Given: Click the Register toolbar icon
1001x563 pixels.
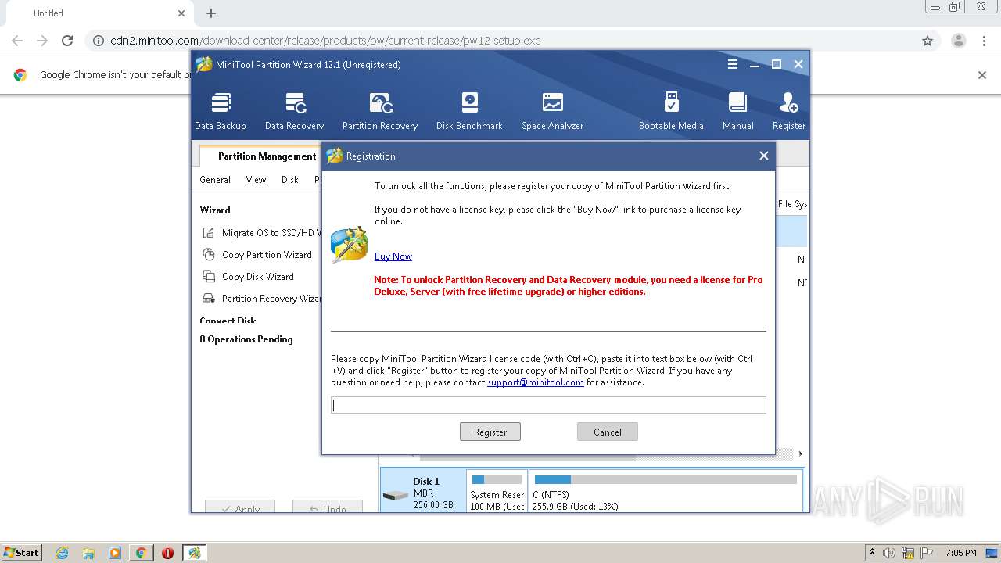Looking at the screenshot, I should tap(788, 111).
